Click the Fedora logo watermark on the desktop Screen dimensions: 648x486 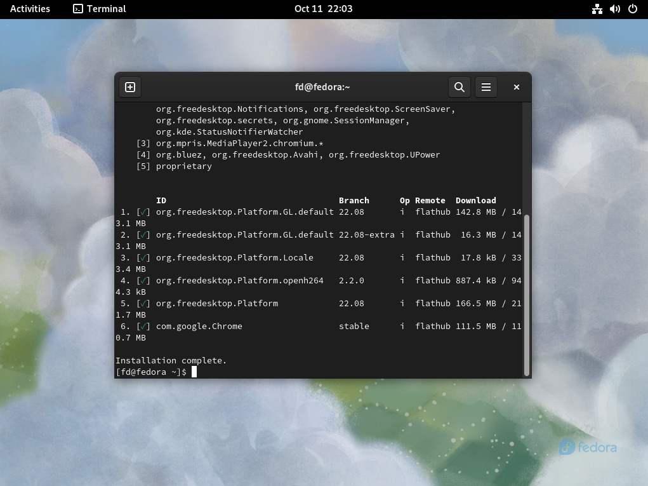587,448
